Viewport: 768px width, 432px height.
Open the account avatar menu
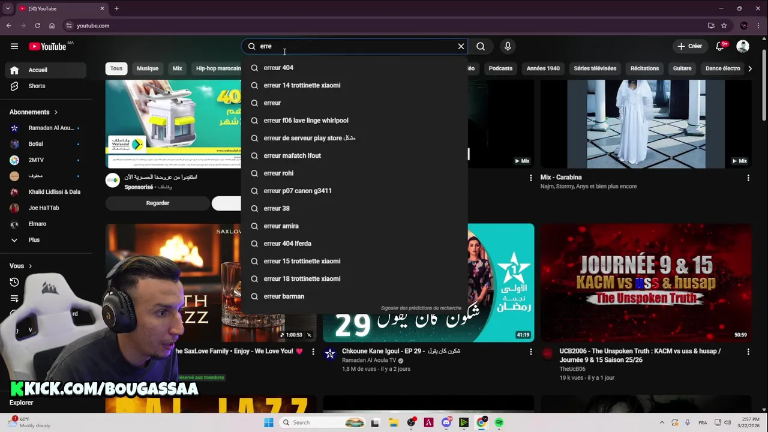coord(743,46)
